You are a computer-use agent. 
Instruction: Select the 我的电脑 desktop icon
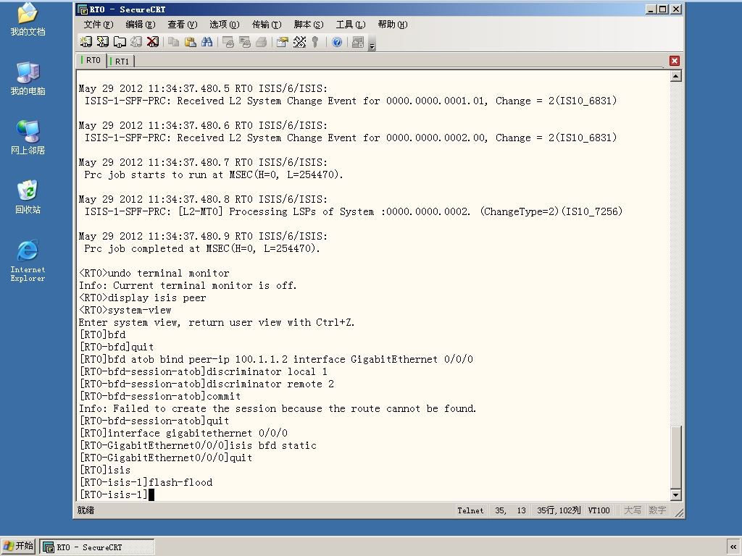[x=28, y=79]
